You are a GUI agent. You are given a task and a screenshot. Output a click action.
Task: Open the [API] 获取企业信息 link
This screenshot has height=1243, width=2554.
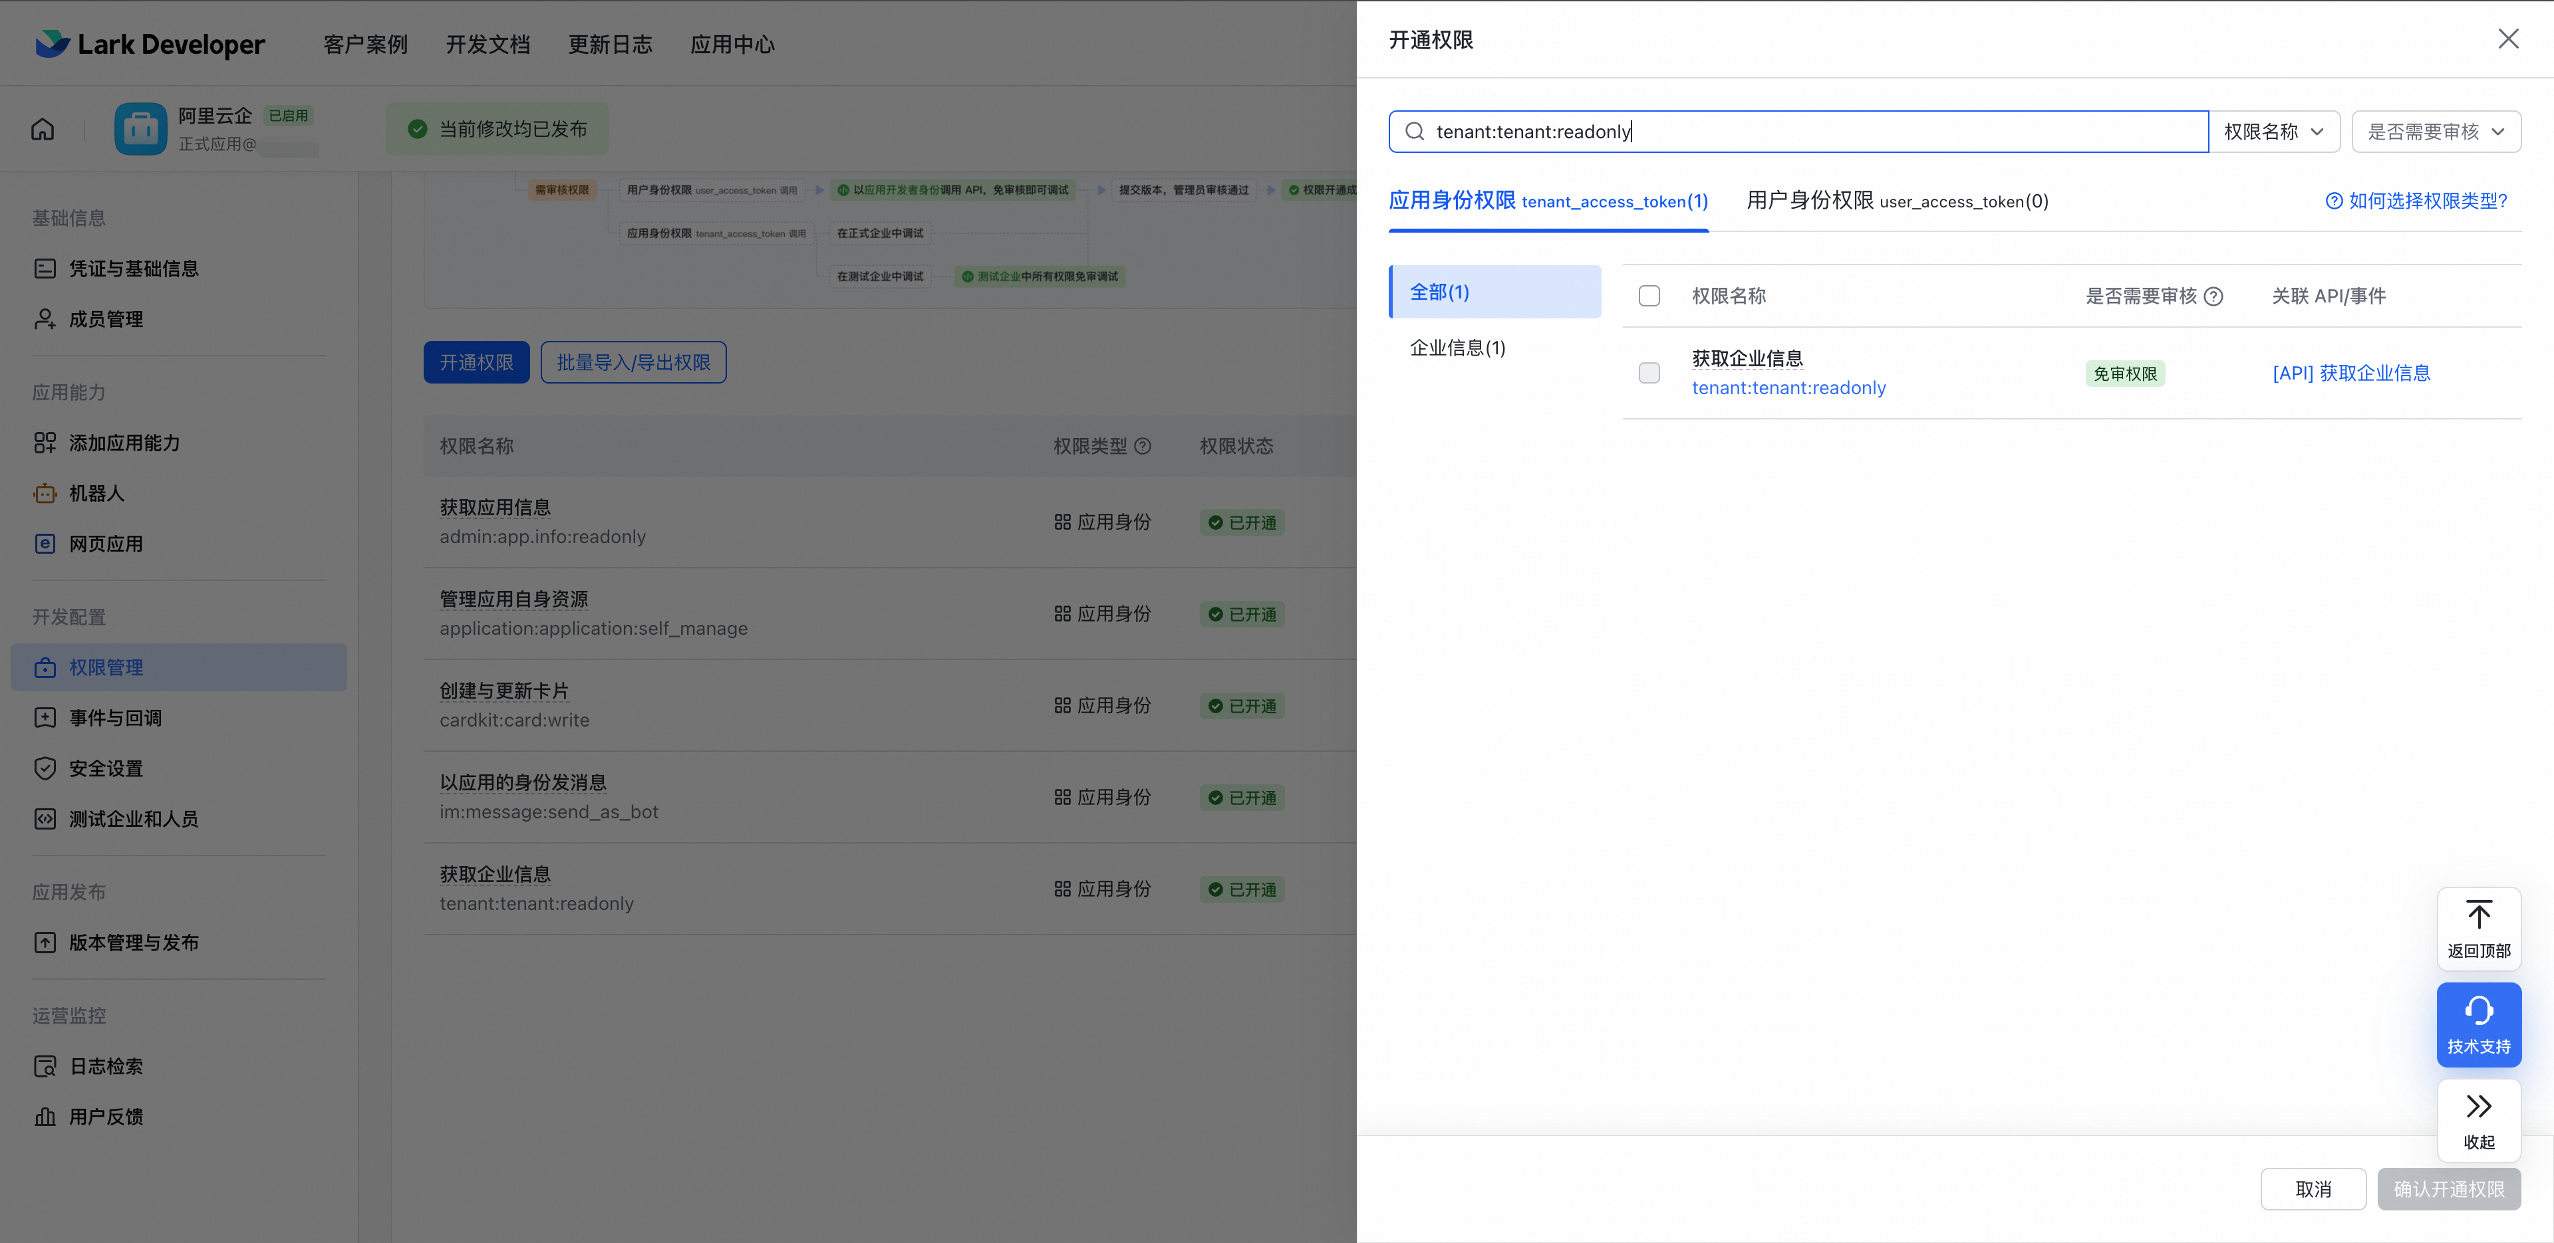click(x=2350, y=373)
